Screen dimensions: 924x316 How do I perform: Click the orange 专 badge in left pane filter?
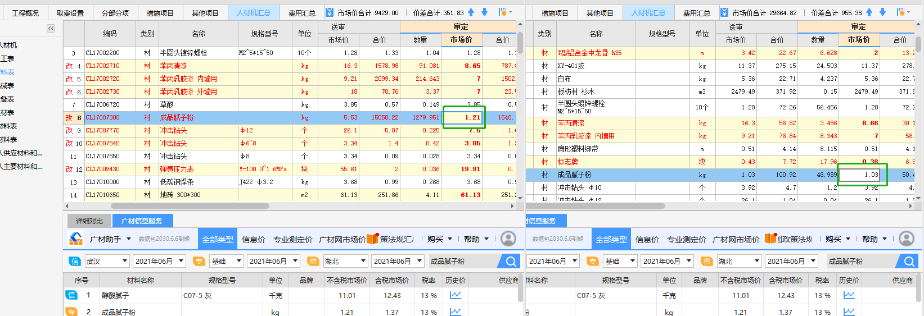point(199,261)
